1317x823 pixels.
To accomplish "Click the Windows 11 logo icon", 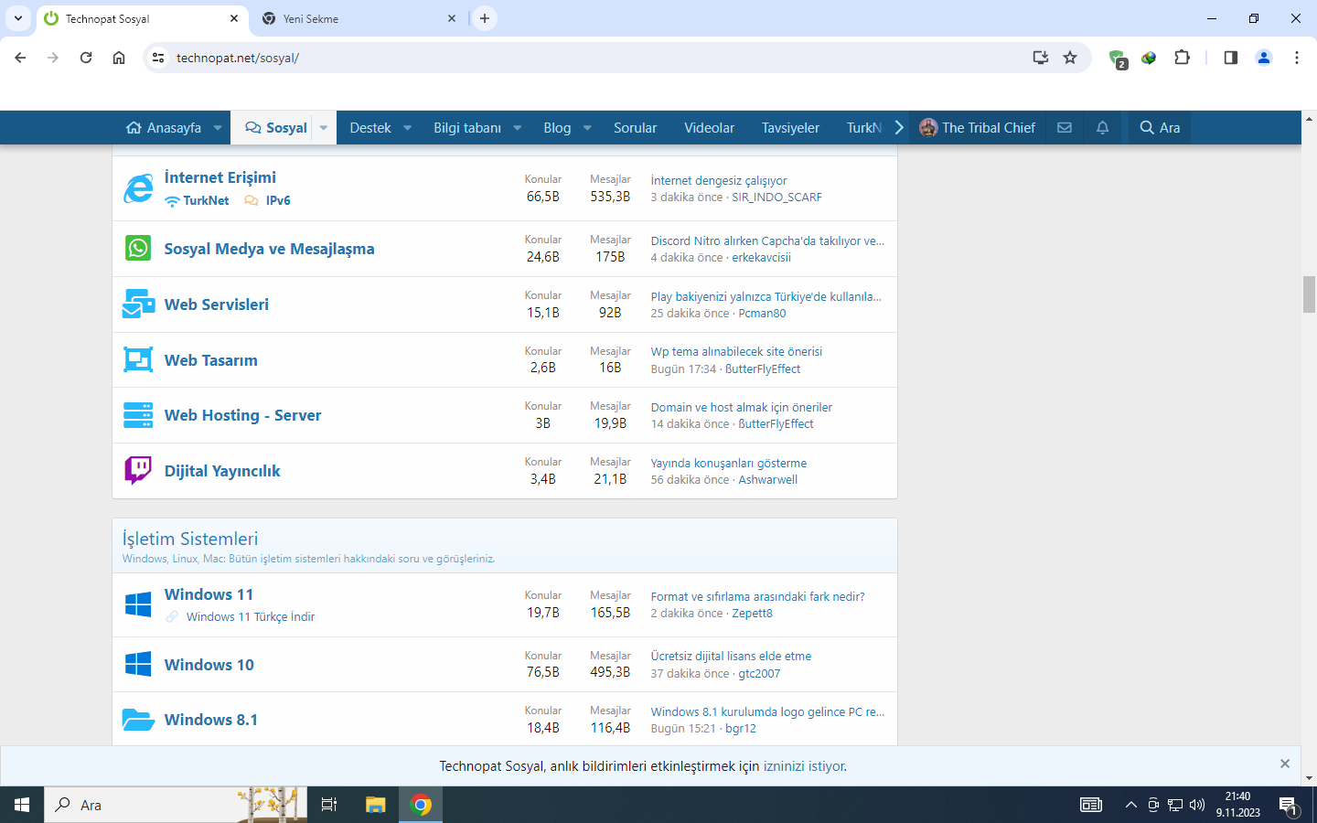I will [x=138, y=604].
